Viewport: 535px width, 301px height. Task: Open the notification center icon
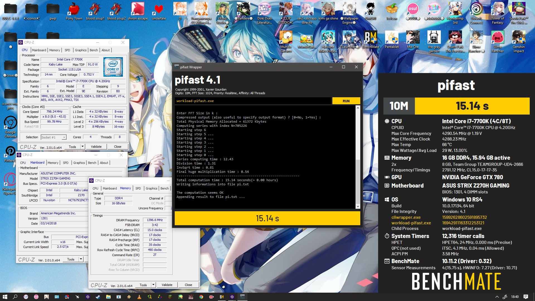526,297
